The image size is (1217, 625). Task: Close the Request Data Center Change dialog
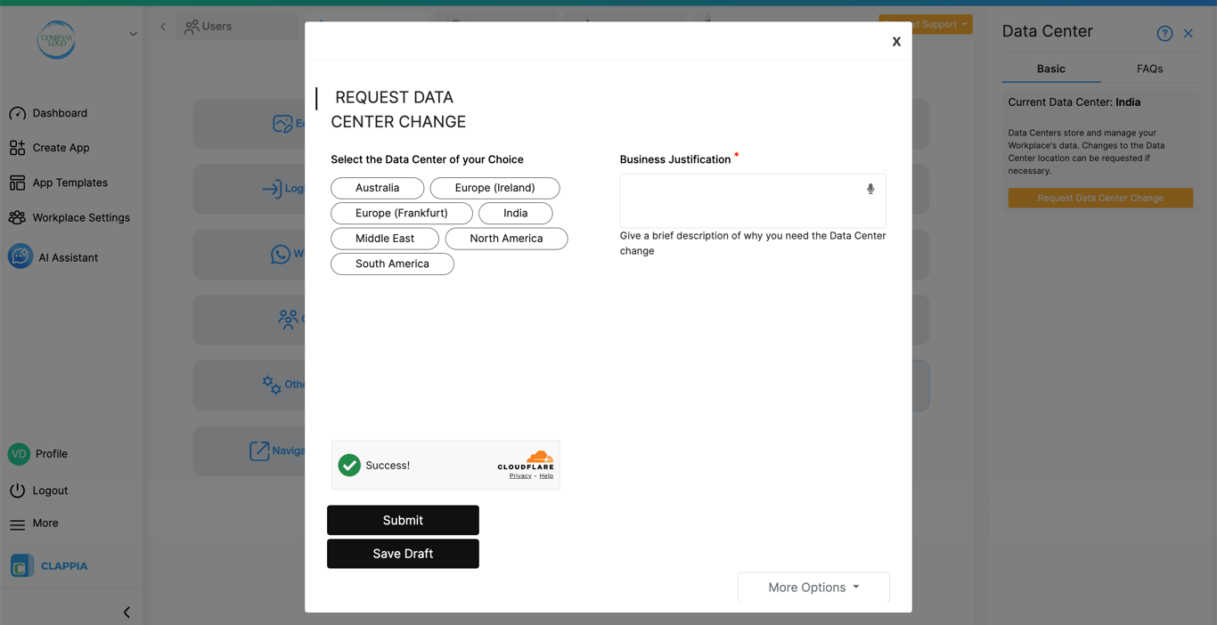(896, 42)
